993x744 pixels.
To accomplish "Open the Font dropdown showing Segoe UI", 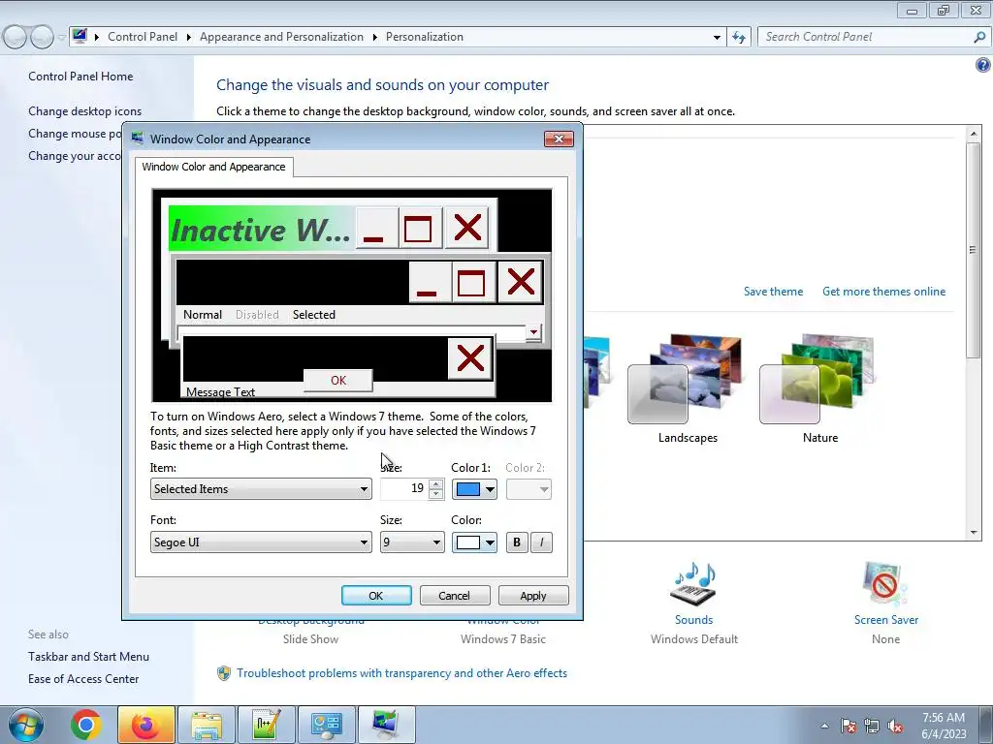I will (x=261, y=542).
